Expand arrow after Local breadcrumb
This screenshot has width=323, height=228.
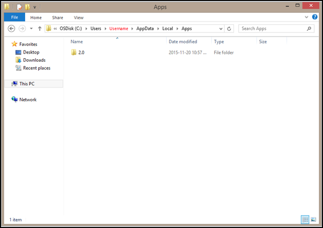point(177,29)
